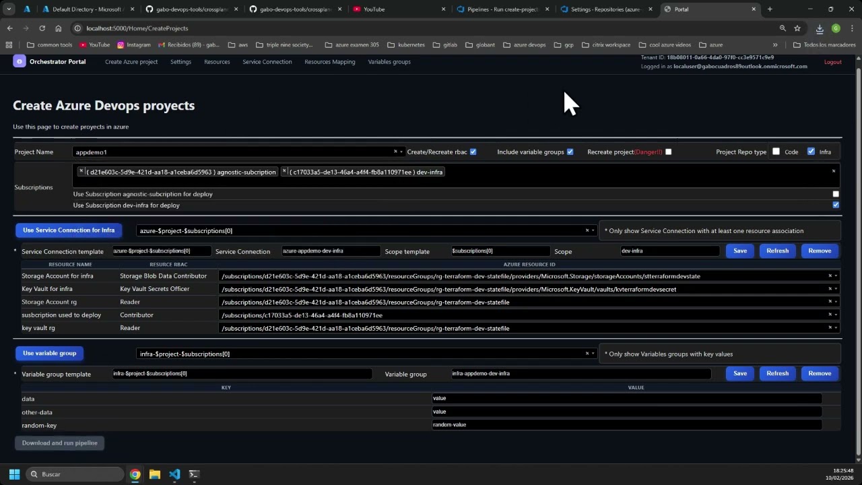862x485 pixels.
Task: Open Create Azure project menu item
Action: (x=131, y=62)
